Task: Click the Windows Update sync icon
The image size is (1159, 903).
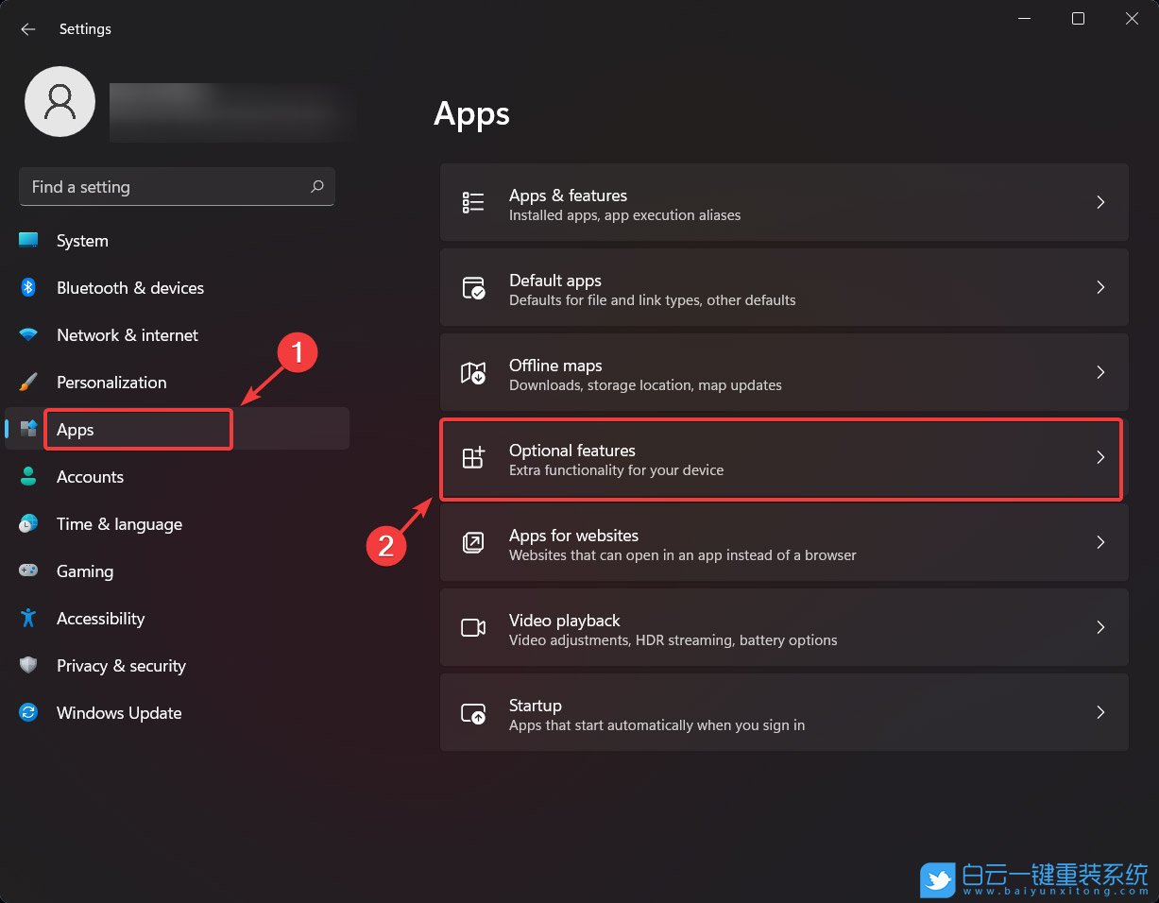Action: 28,713
